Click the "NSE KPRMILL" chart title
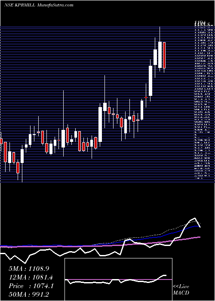 tap(19, 5)
